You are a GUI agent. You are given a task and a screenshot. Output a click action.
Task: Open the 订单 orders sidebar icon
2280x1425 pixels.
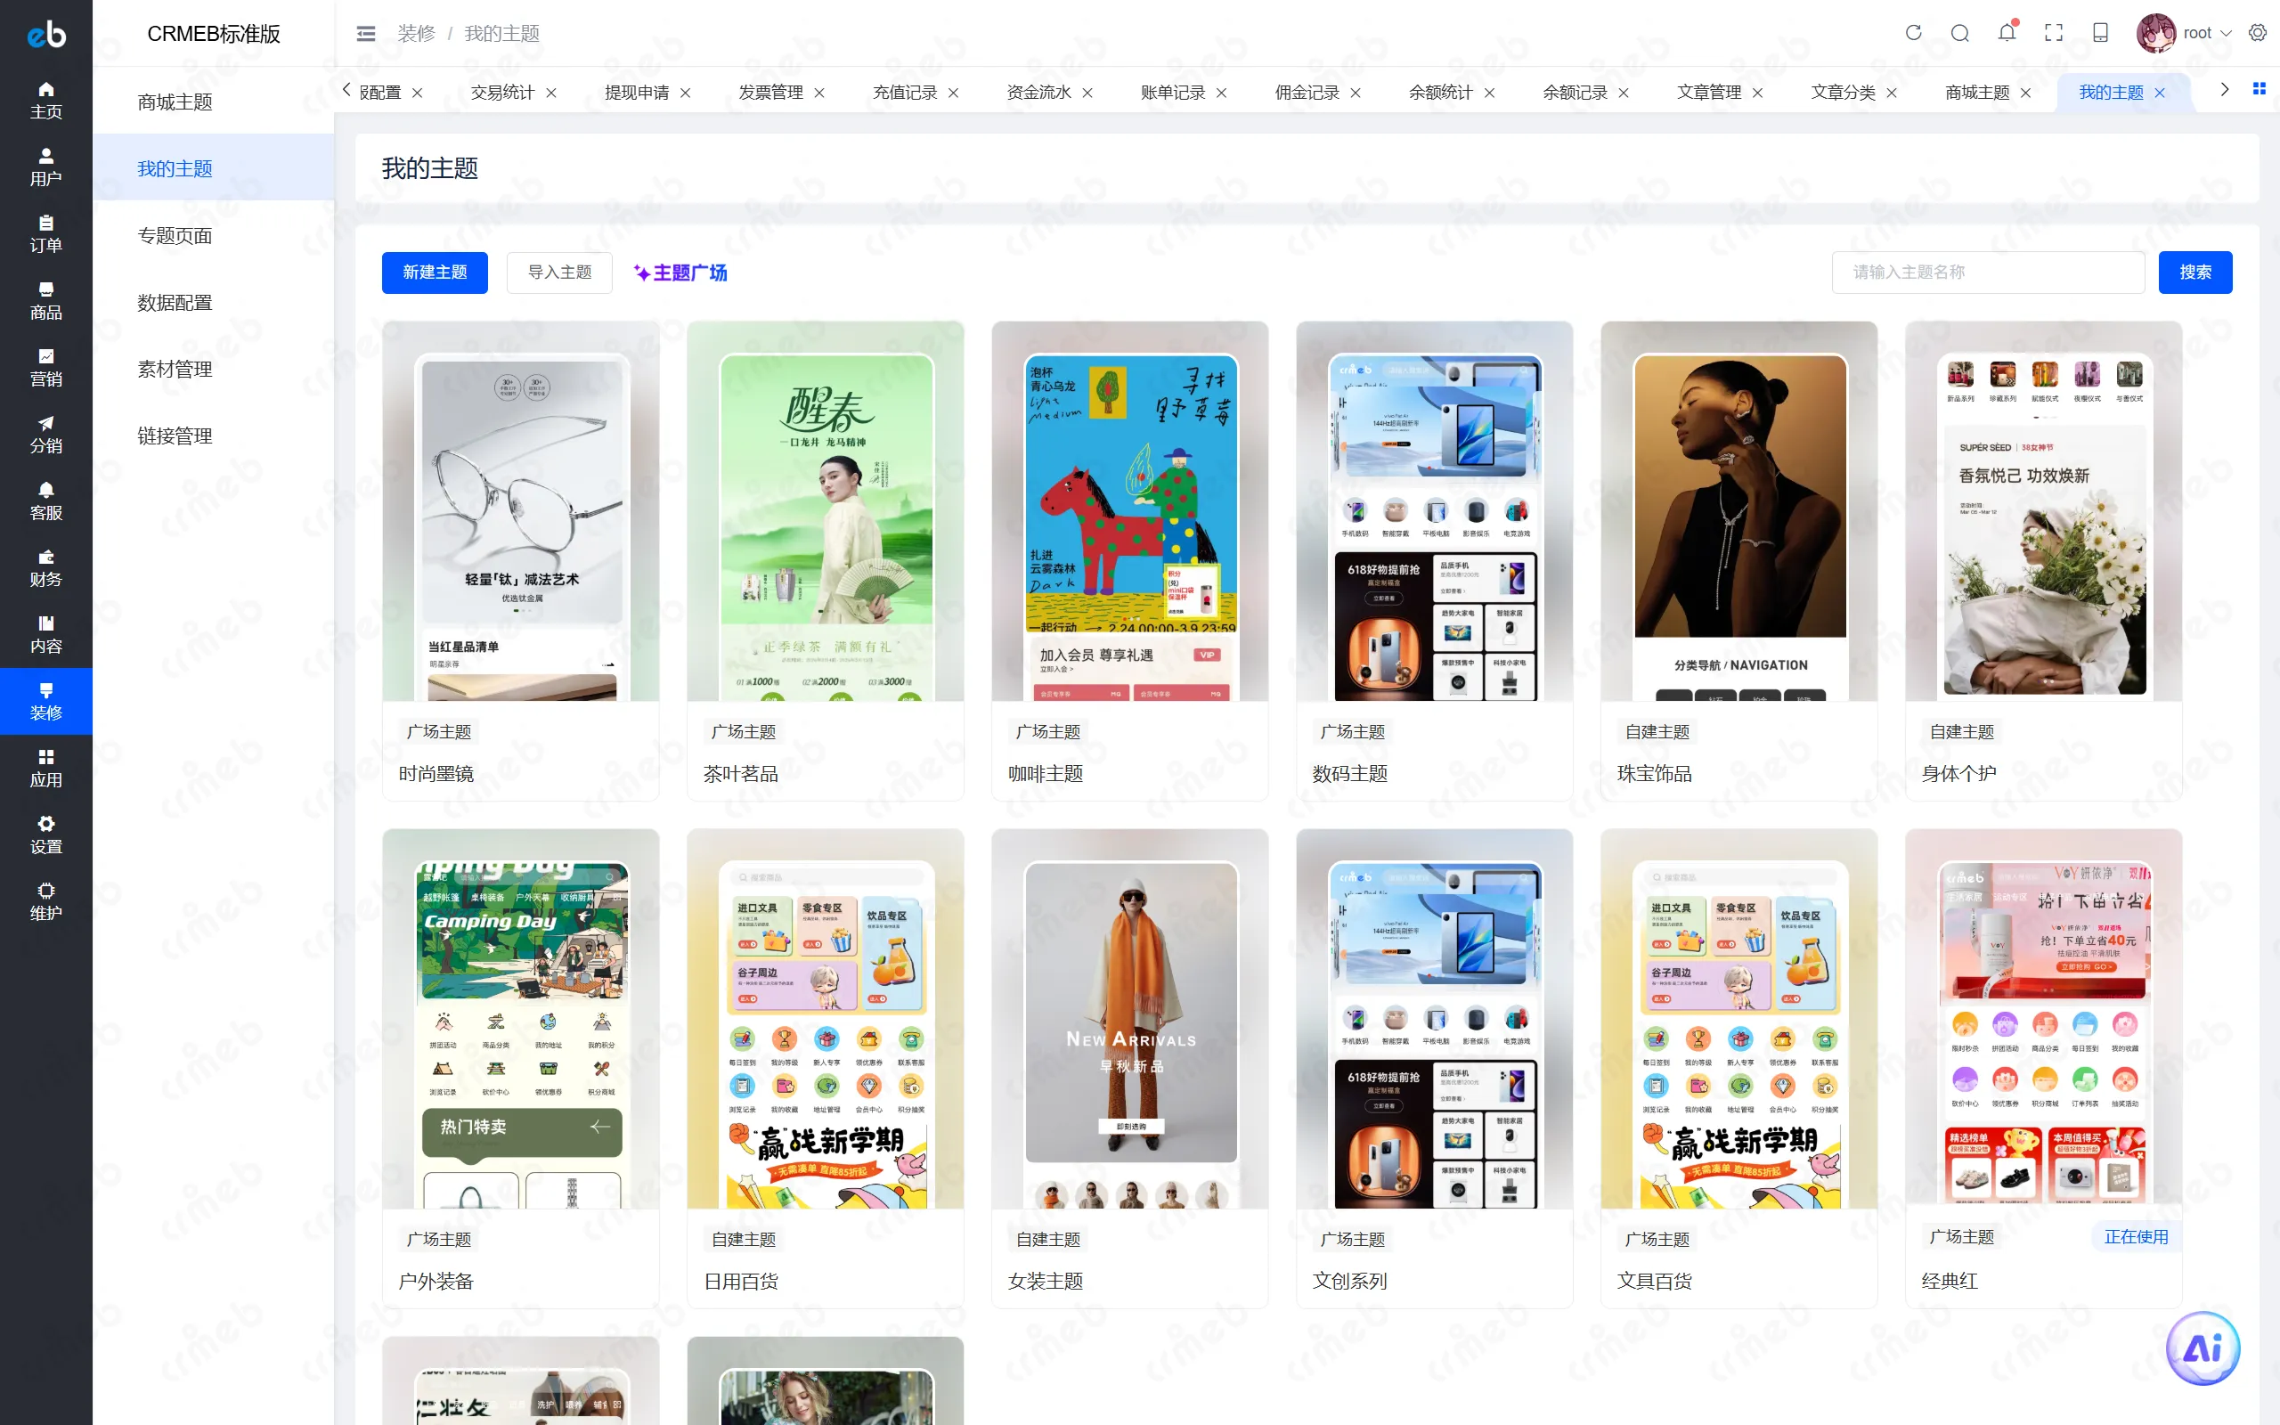click(x=45, y=233)
